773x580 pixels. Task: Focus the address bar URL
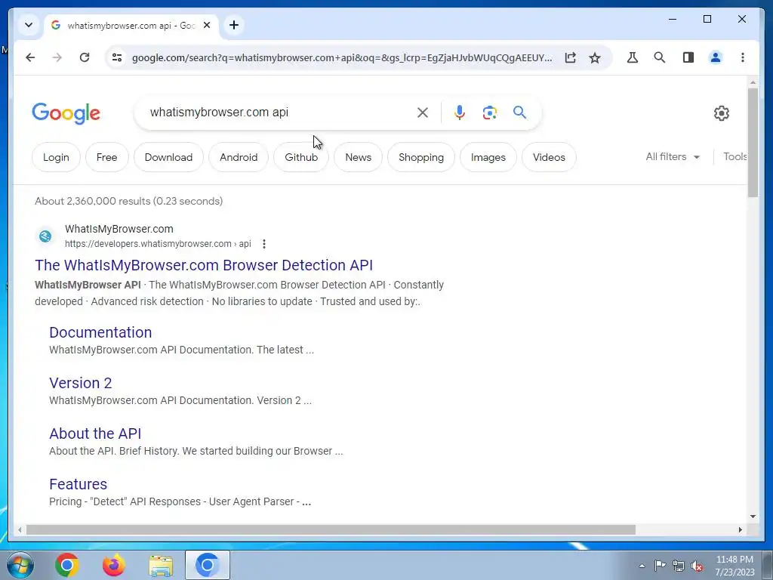click(342, 57)
